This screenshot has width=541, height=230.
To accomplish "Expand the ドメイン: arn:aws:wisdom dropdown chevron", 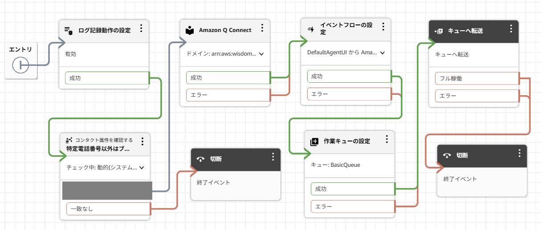I will pos(261,54).
